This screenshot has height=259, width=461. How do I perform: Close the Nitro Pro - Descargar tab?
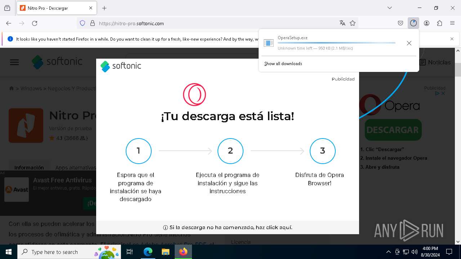[x=91, y=8]
